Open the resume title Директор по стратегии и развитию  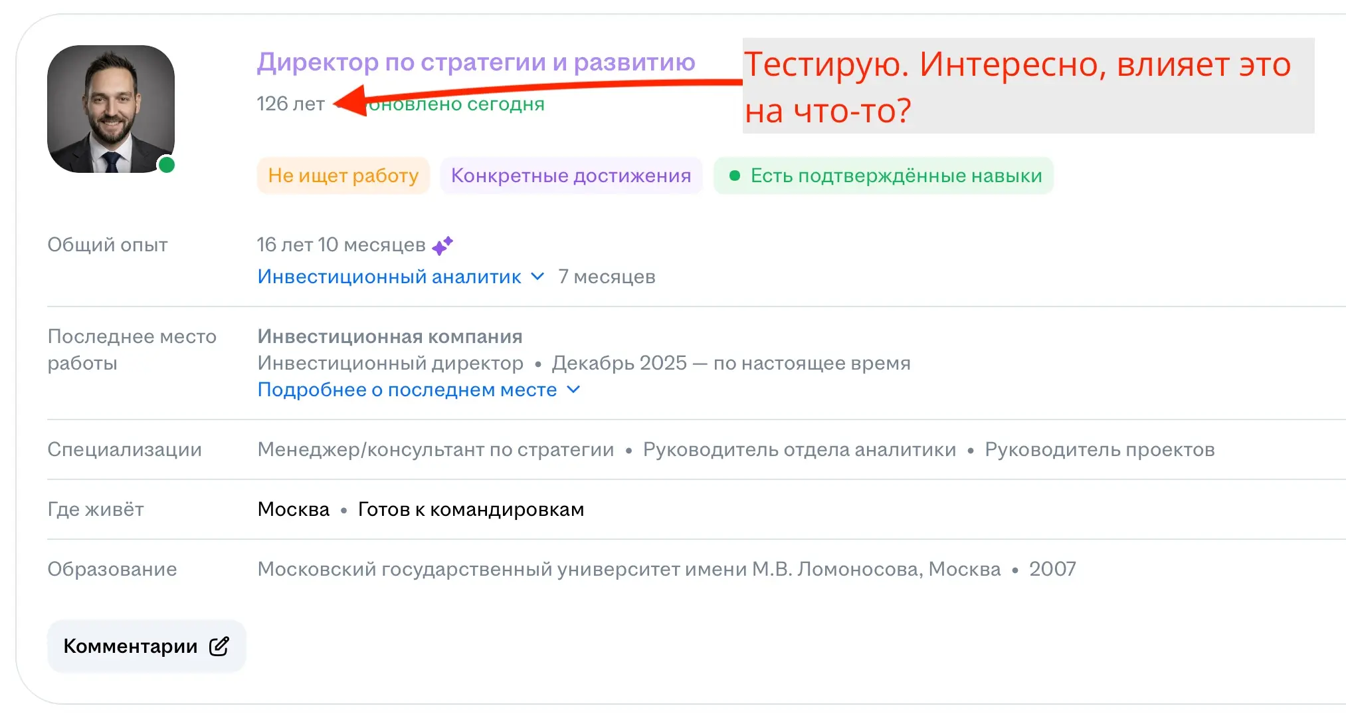pos(476,62)
